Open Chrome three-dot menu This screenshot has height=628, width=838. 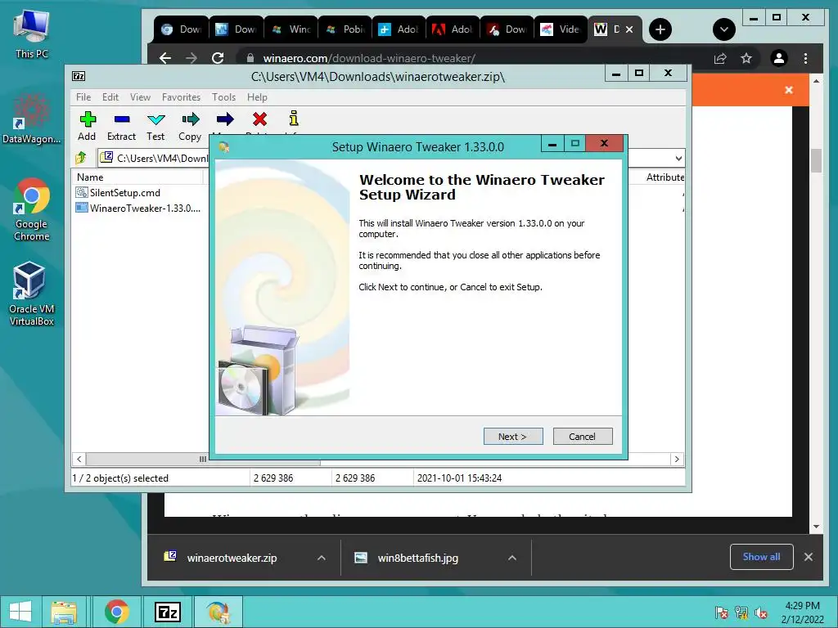[806, 58]
